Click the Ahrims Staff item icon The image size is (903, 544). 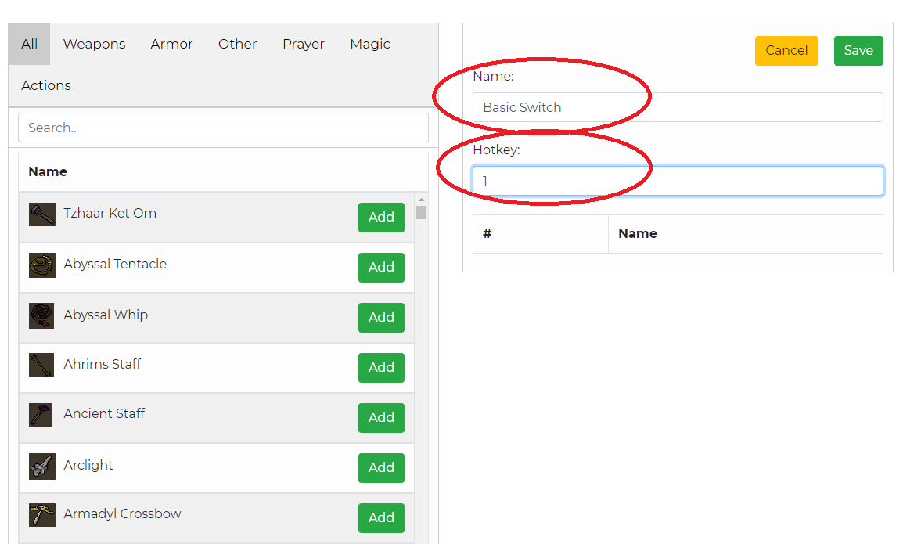41,366
